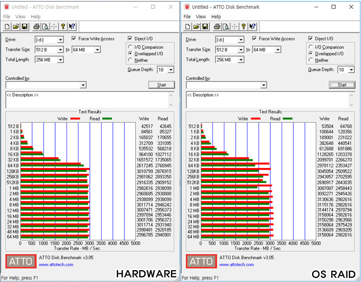Click Context Help arrow icon in HARDWARE window

tap(72, 27)
